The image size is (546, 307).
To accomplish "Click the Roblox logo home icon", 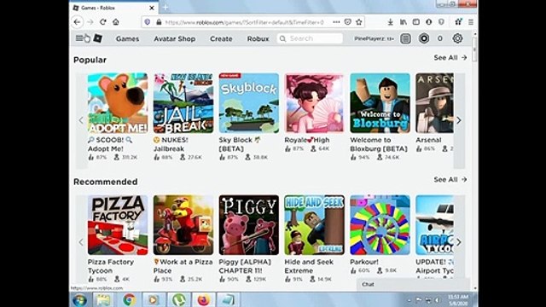I will (98, 38).
